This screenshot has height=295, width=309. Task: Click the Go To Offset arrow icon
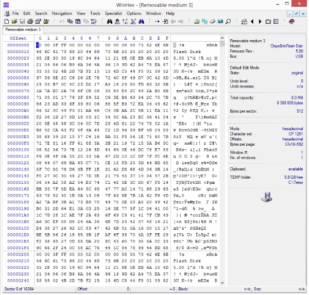click(x=157, y=21)
